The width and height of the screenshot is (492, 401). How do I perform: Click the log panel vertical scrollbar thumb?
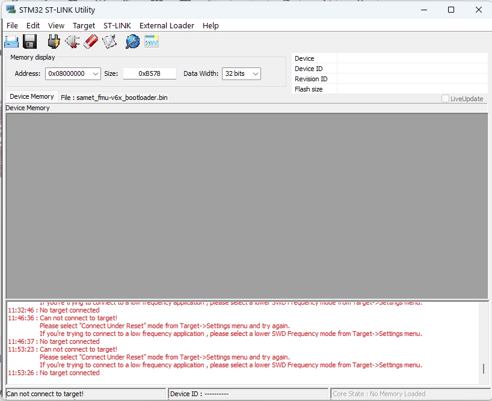click(484, 368)
